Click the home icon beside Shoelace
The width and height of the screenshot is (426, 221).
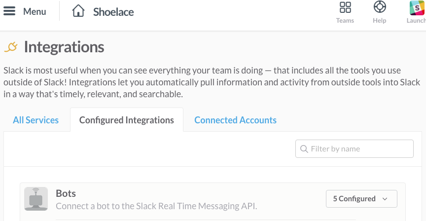tap(78, 11)
